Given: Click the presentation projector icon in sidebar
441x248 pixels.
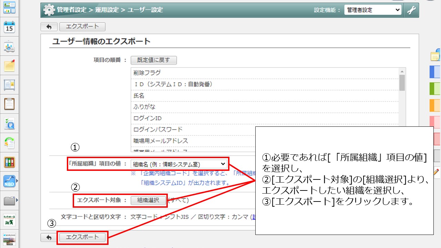Looking at the screenshot, I should [x=9, y=46].
